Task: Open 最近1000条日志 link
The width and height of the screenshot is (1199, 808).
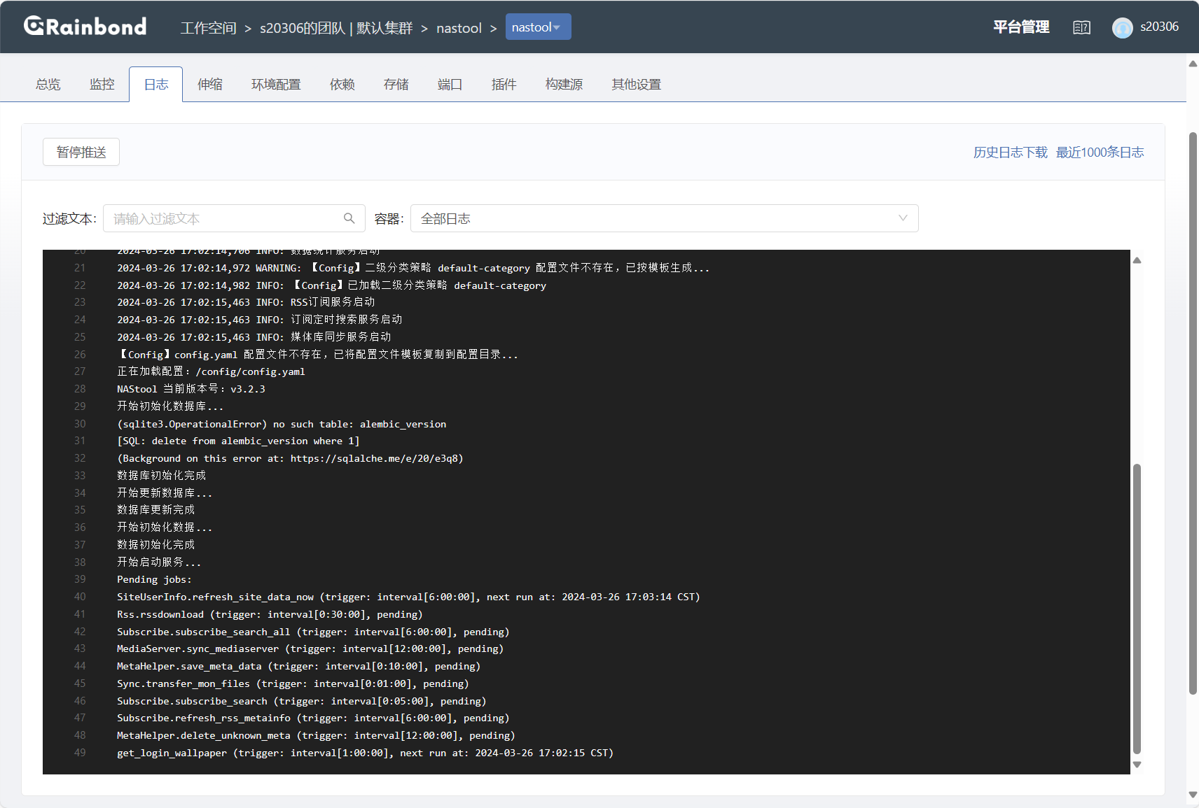Action: (x=1100, y=152)
